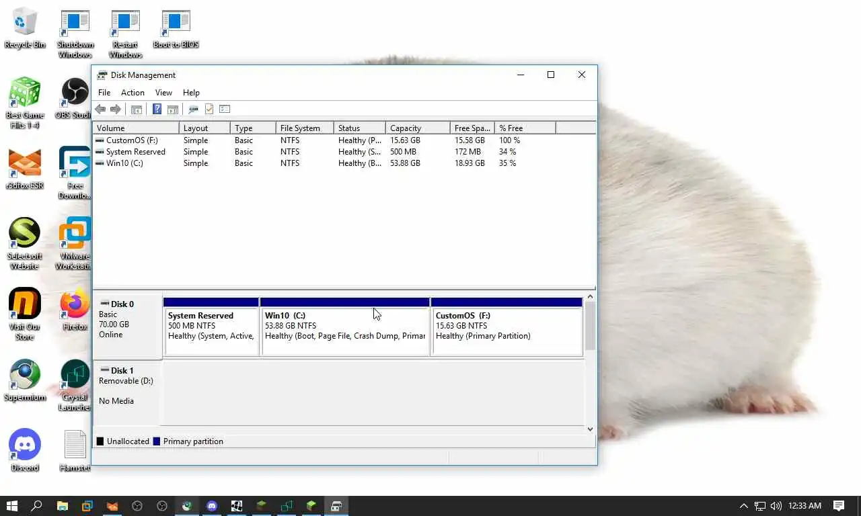Sort by the Layout column header
This screenshot has height=516, width=861.
(x=205, y=128)
